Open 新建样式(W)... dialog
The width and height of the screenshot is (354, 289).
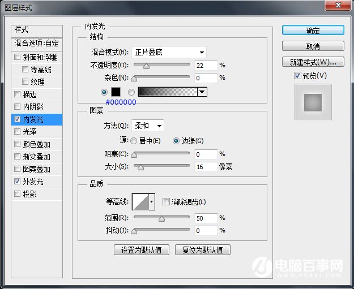point(313,62)
